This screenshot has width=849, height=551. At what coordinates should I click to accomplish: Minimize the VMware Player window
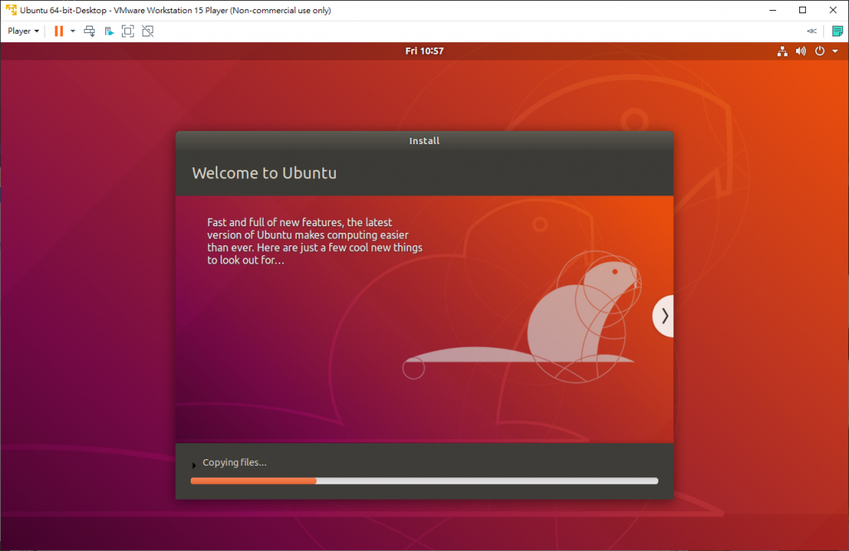click(x=773, y=10)
